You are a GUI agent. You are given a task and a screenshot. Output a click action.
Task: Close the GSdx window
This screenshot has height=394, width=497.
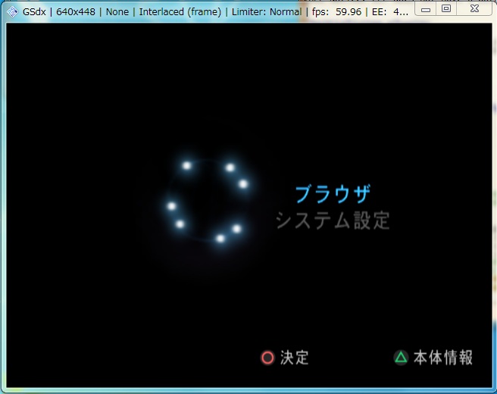[474, 9]
